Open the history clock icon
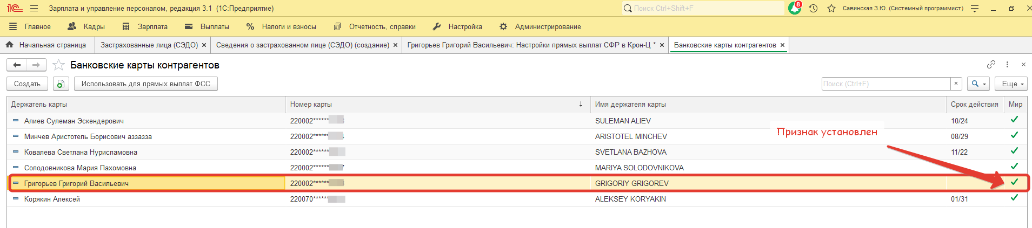Viewport: 1032px width, 228px height. tap(813, 8)
